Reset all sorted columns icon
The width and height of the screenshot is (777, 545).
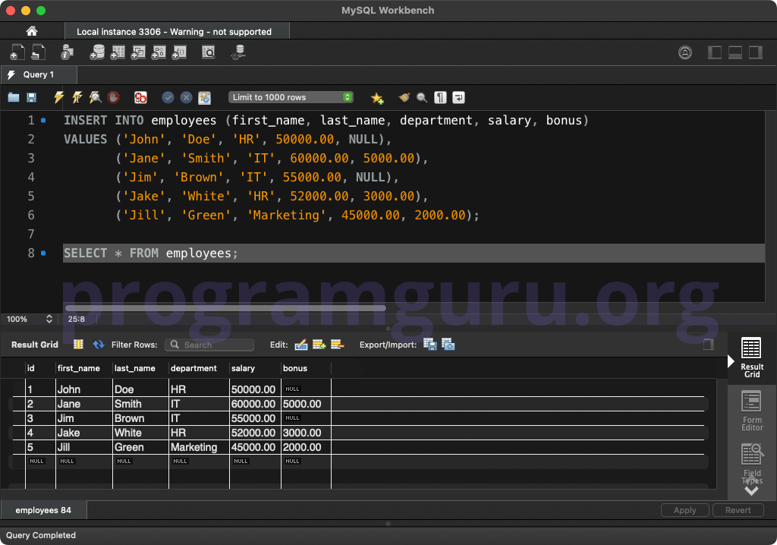78,344
